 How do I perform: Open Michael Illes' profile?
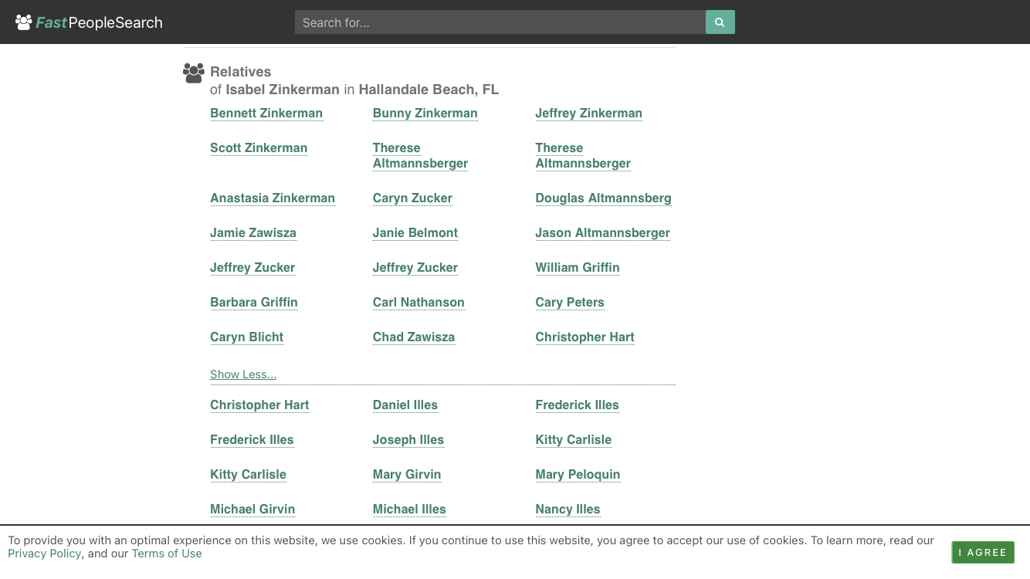click(x=409, y=510)
